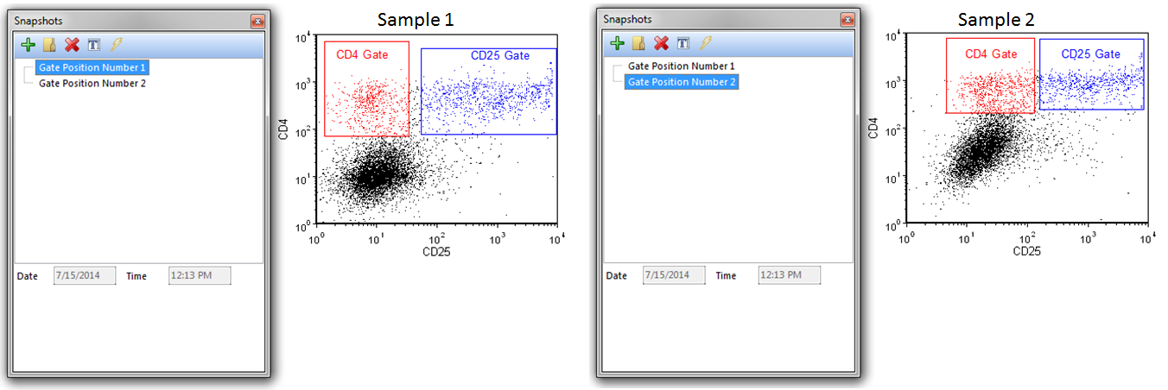
Task: Click the CD4 y-axis label of Sample 2
Action: (871, 129)
